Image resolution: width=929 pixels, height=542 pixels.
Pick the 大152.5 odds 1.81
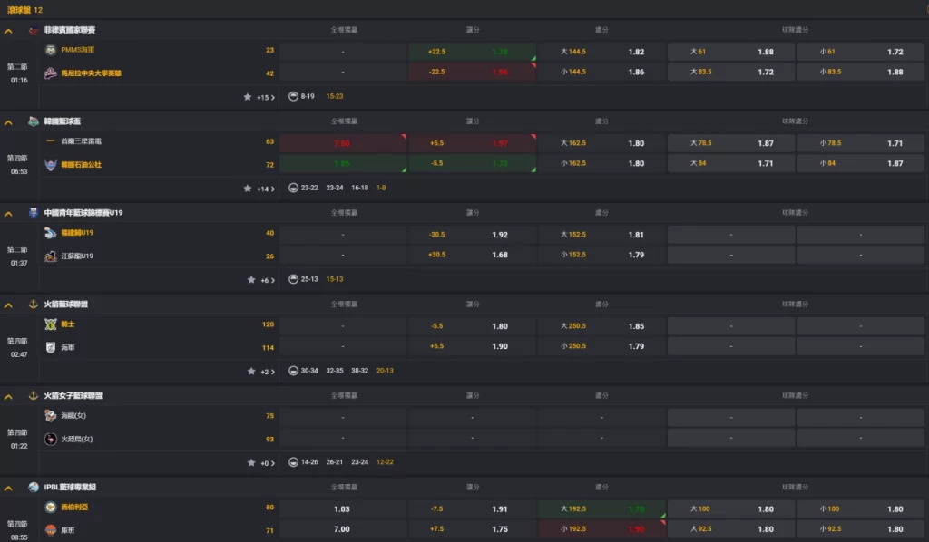tap(602, 235)
